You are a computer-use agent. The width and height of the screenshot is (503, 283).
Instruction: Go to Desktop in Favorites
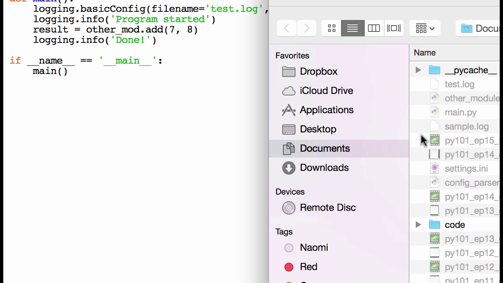(318, 129)
